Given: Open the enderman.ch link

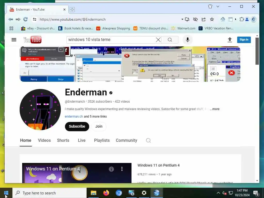Looking at the screenshot, I should pos(74,116).
